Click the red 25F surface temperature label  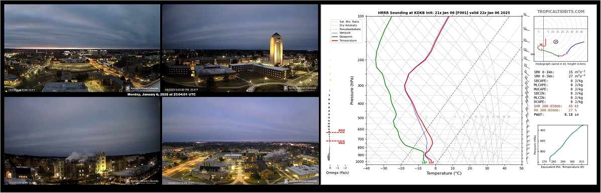click(431, 162)
